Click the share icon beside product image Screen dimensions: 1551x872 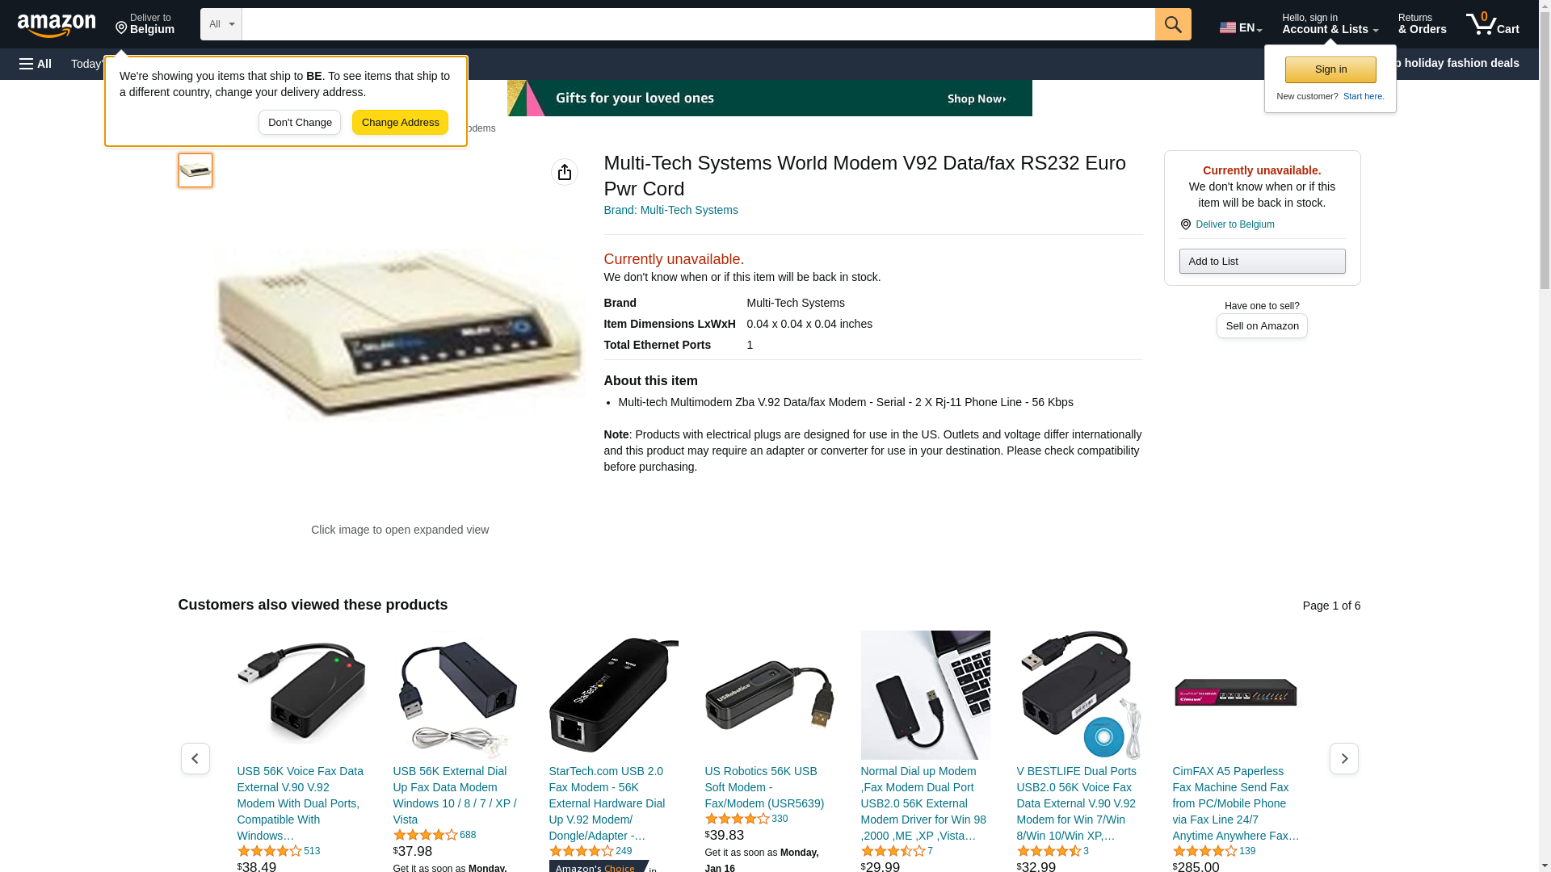[565, 172]
